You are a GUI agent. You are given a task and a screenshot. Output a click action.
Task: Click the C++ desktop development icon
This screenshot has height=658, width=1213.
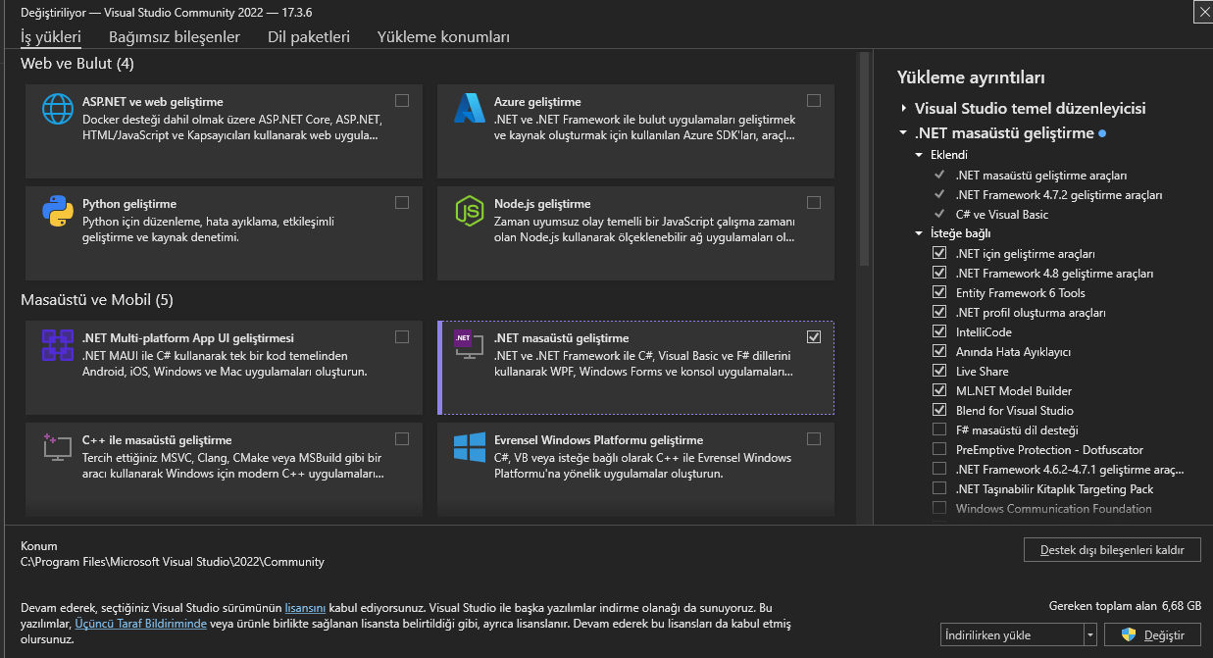tap(58, 447)
